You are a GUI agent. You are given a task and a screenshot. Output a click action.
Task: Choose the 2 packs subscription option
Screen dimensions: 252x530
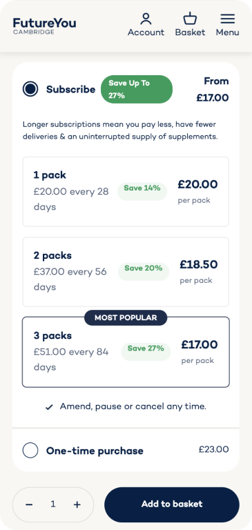coord(126,272)
